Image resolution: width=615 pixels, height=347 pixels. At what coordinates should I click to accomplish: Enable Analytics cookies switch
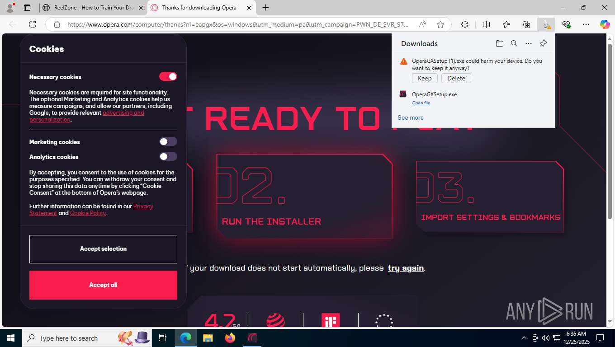(168, 157)
